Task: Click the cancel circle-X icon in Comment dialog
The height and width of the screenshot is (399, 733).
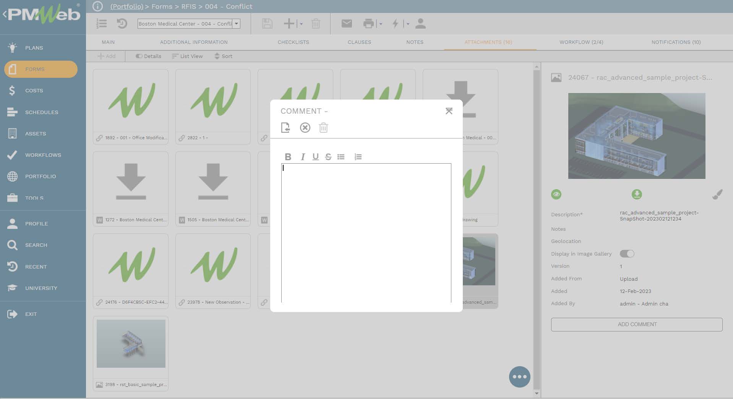Action: click(305, 127)
